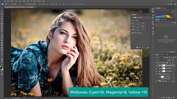Switch to the Adjustments tab
The height and width of the screenshot is (99, 177).
click(164, 20)
